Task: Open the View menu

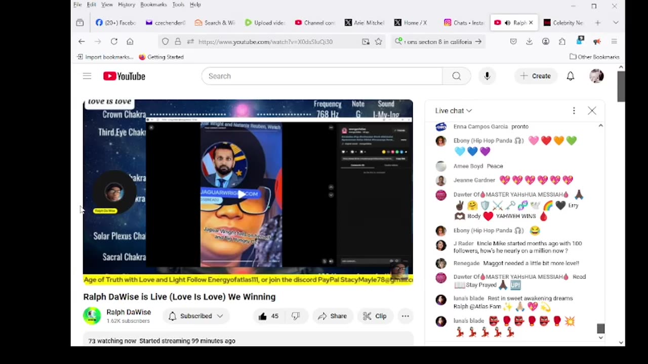Action: [107, 5]
